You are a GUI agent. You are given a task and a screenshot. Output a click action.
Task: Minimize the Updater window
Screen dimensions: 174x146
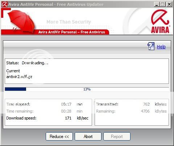pyautogui.click(x=157, y=4)
